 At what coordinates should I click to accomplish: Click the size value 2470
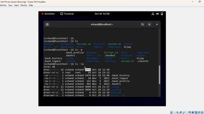click(88, 75)
